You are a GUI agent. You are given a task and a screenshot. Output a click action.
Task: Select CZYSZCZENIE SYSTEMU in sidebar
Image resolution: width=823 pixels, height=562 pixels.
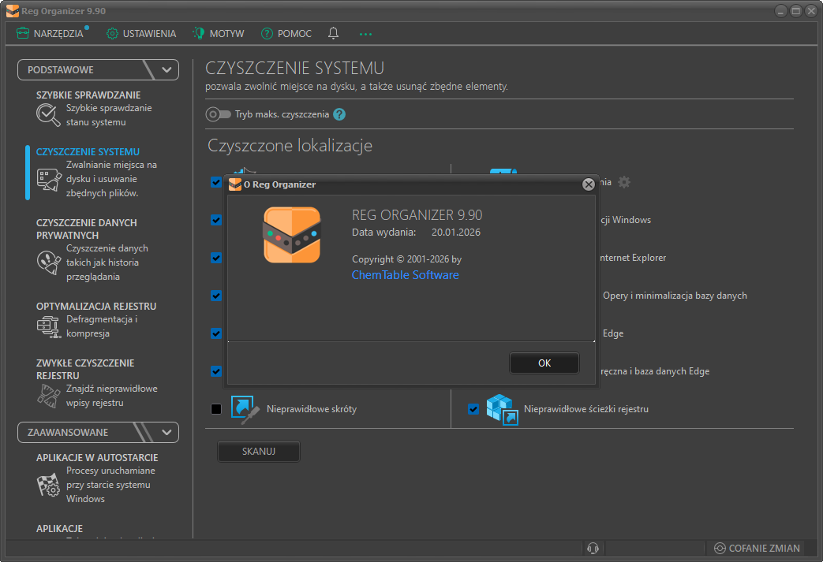[x=88, y=151]
